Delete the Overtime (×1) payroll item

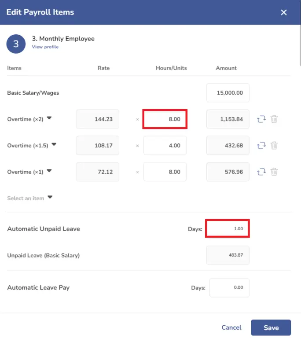274,172
